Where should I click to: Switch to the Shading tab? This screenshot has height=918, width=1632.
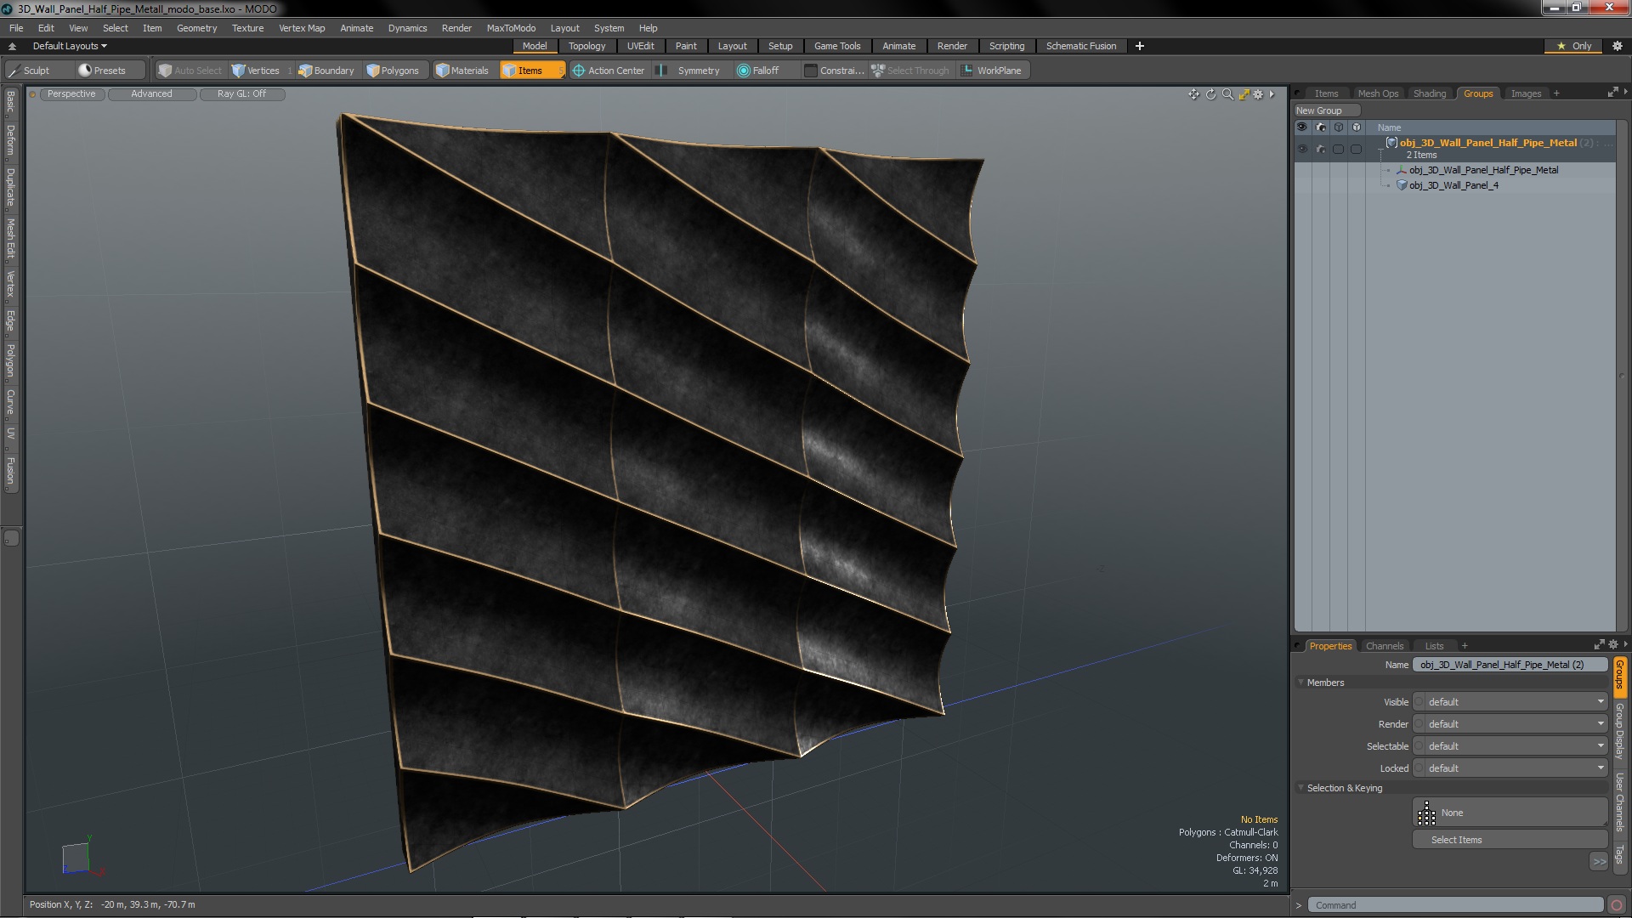1429,93
